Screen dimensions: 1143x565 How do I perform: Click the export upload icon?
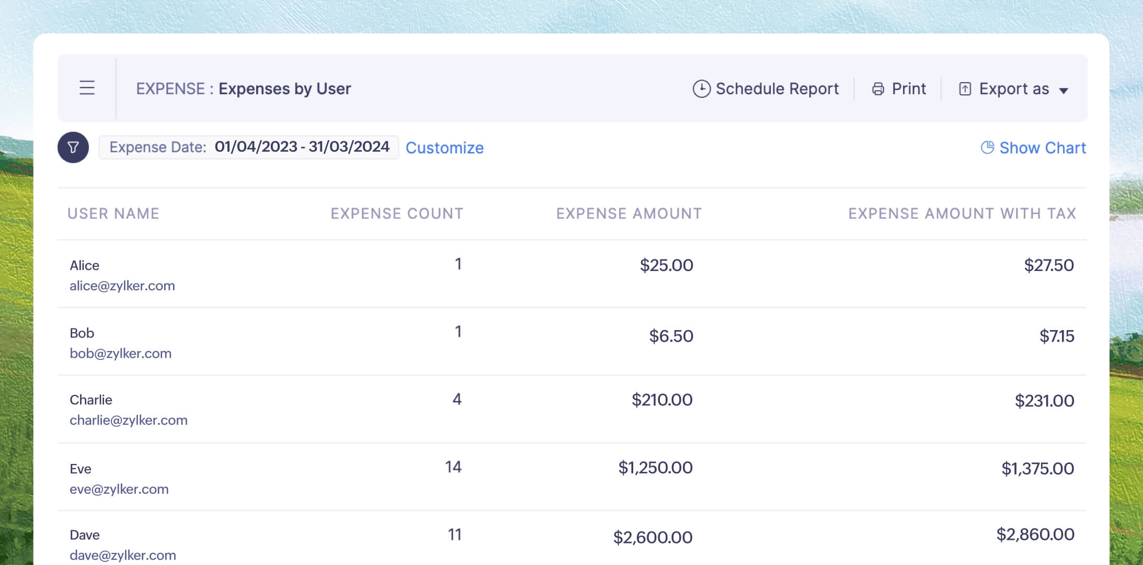click(x=965, y=89)
